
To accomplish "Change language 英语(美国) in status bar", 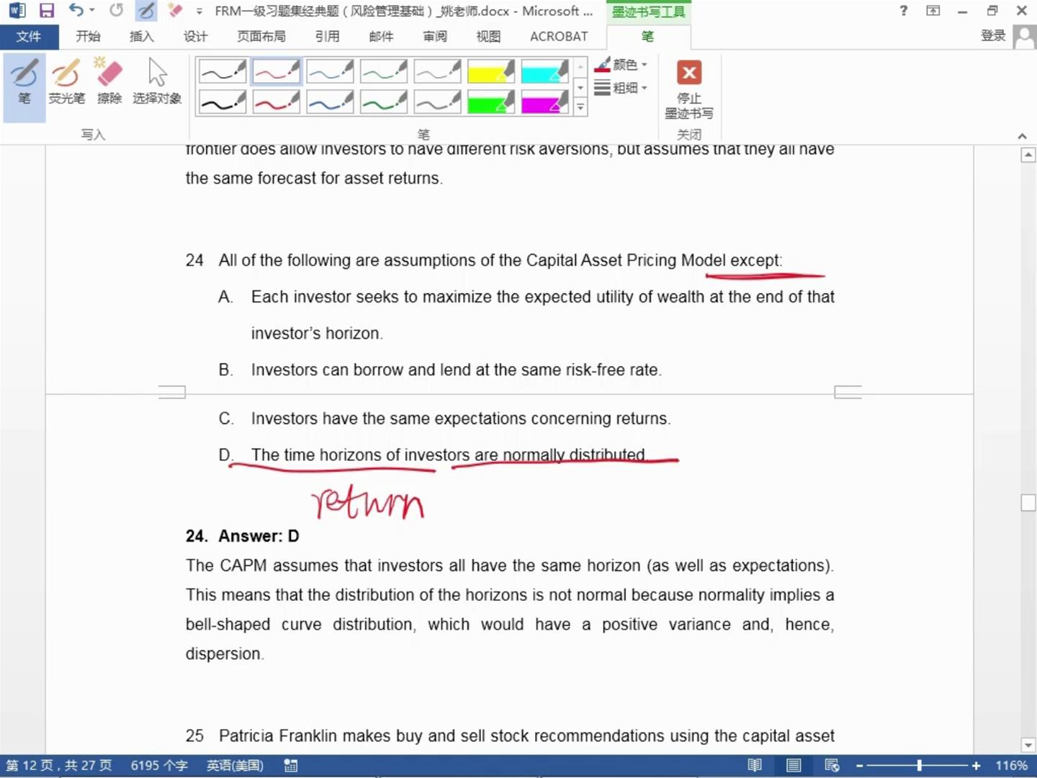I will (x=235, y=766).
